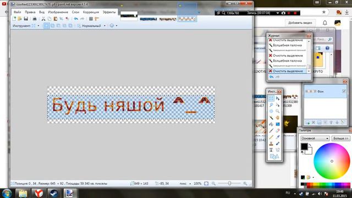Select the Text tool
The height and width of the screenshot is (198, 352).
271,150
